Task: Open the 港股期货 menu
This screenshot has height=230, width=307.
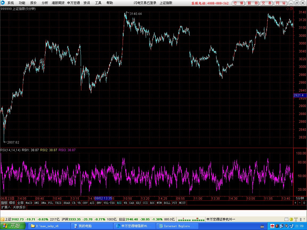Action: pos(58,3)
